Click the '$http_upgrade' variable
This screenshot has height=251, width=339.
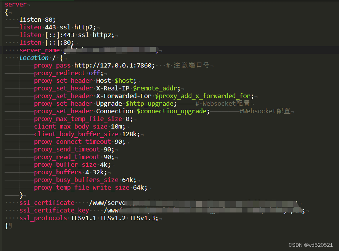[x=149, y=104]
